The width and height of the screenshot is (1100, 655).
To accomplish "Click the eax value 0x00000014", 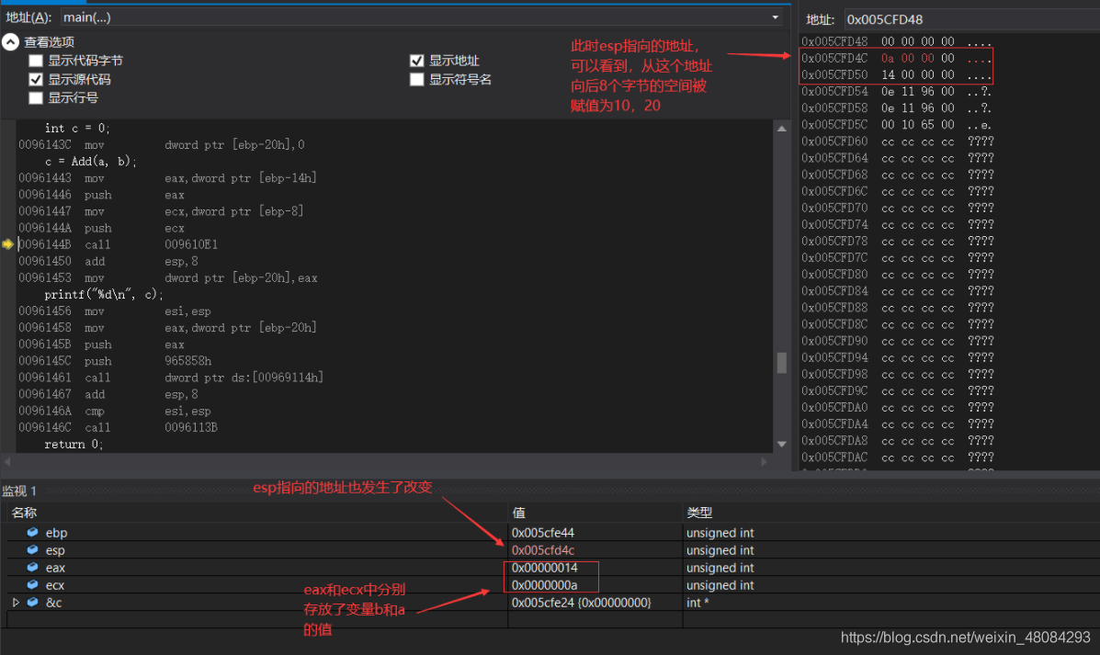I will point(544,568).
